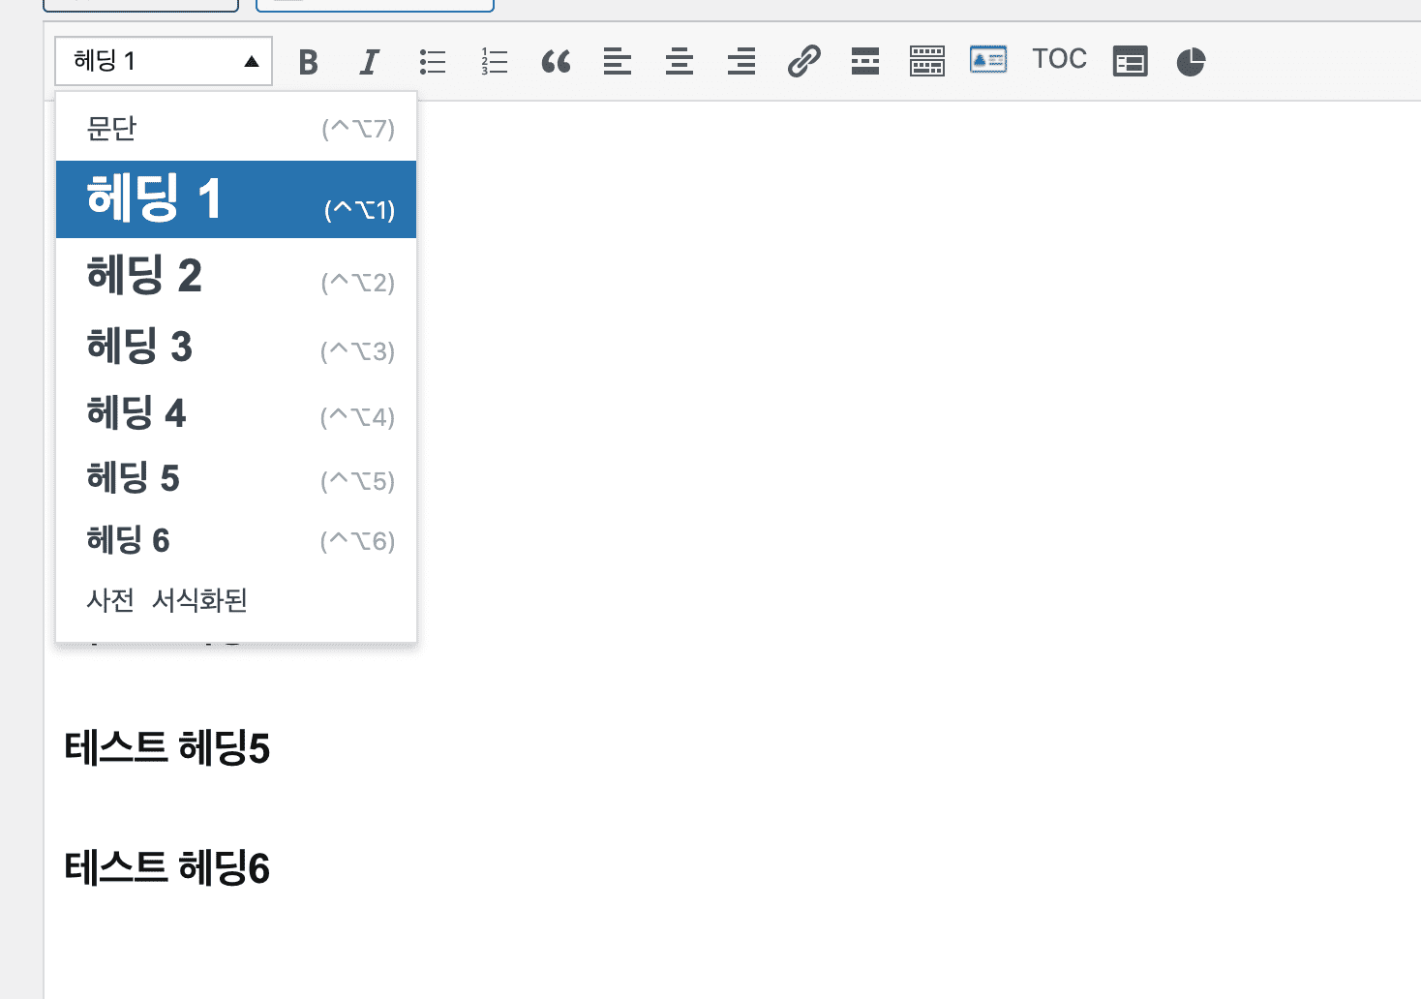Image resolution: width=1421 pixels, height=999 pixels.
Task: Select 헤딩 1 in the format list
Action: (236, 199)
